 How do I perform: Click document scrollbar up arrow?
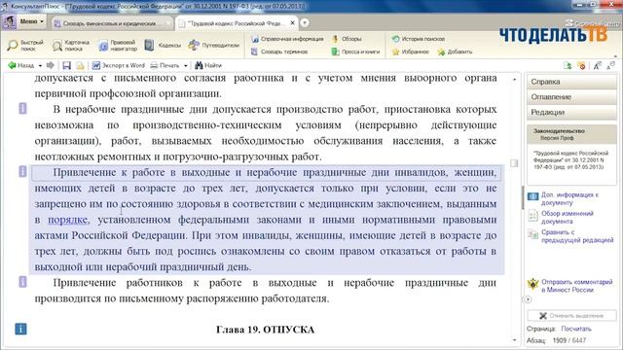[515, 80]
